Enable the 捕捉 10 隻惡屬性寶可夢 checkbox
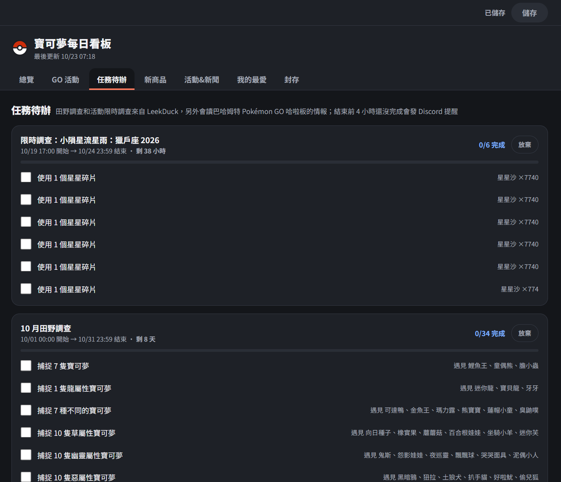Viewport: 561px width, 482px height. [x=26, y=477]
